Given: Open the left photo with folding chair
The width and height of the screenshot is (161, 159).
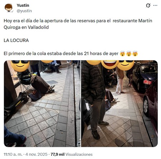Looking at the screenshot, I should pos(42,104).
